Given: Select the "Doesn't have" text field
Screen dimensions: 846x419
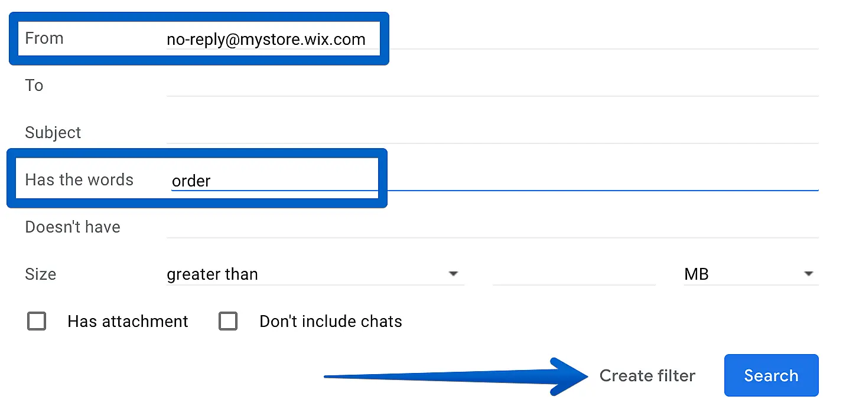Looking at the screenshot, I should click(x=492, y=227).
